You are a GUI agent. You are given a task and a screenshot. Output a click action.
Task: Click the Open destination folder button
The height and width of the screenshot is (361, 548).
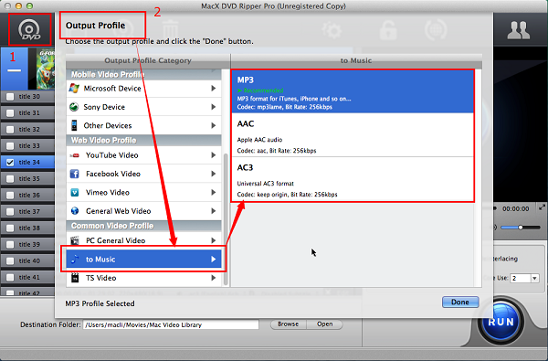pyautogui.click(x=324, y=324)
